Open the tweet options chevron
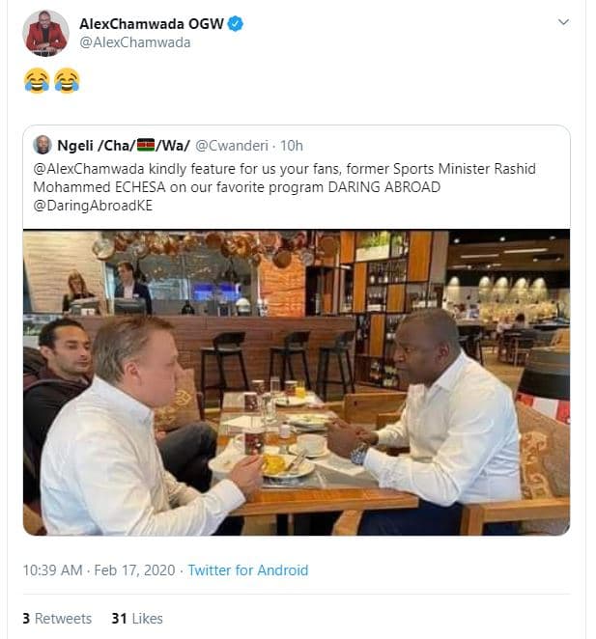This screenshot has width=596, height=639. click(x=565, y=22)
